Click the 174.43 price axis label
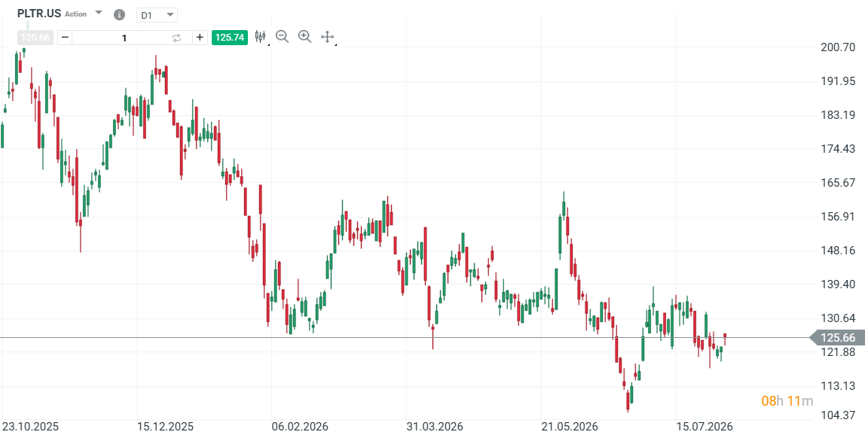Screen dimensions: 868x441 tap(838, 149)
